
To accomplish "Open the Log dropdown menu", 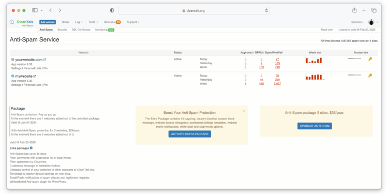I will (79, 22).
